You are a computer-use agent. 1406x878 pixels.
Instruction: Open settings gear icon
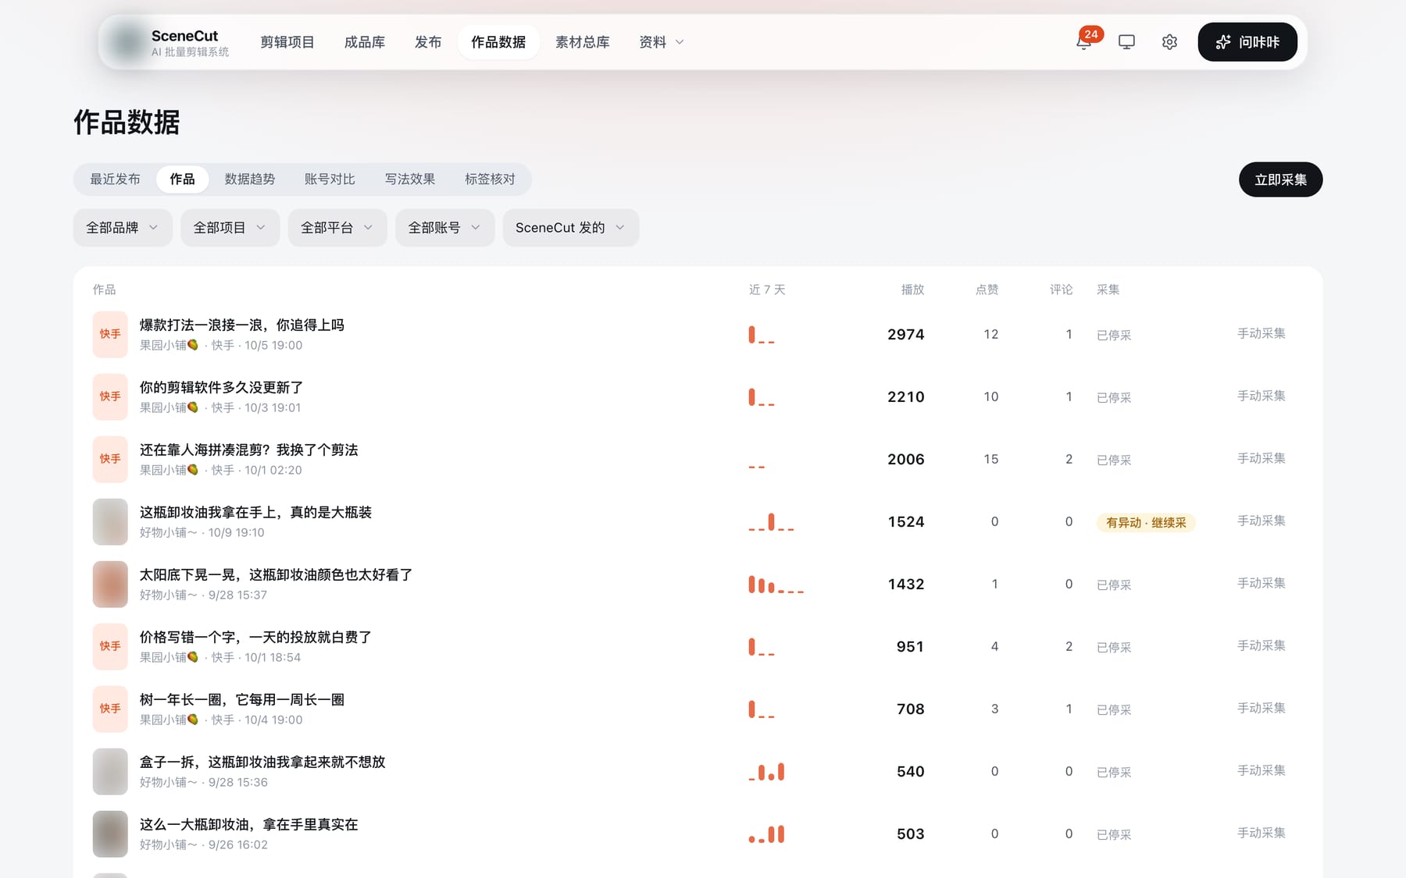click(1169, 42)
